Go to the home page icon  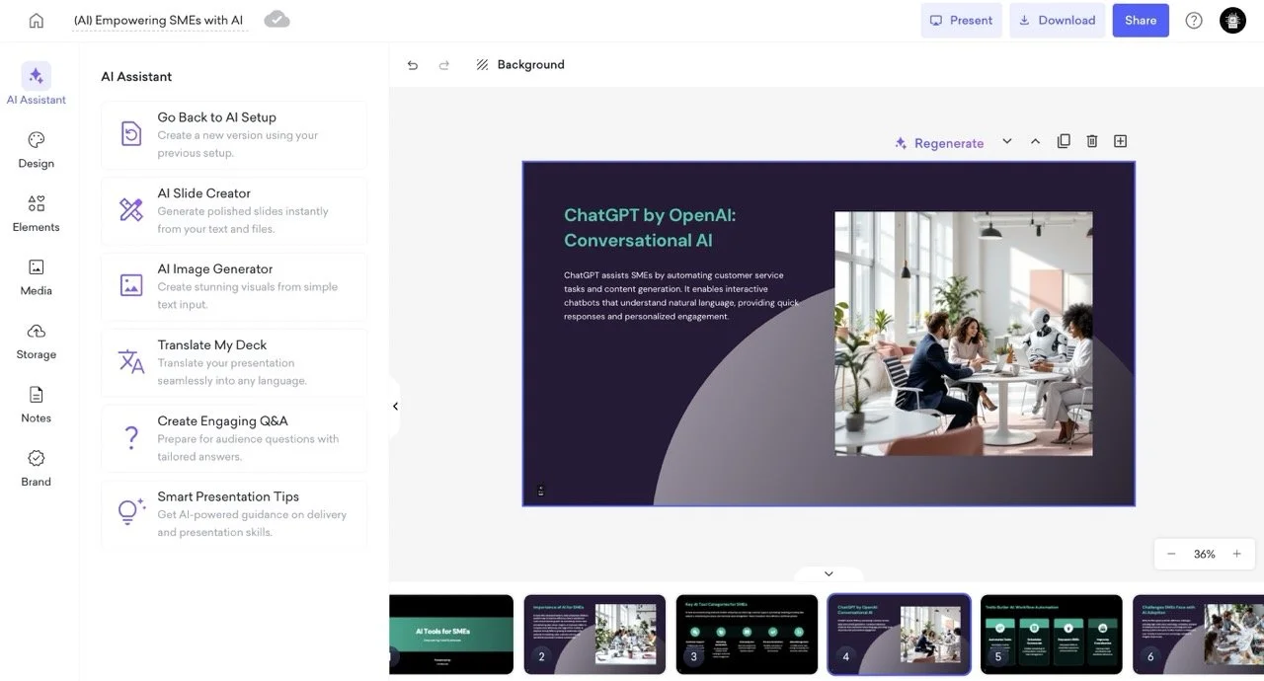(37, 21)
